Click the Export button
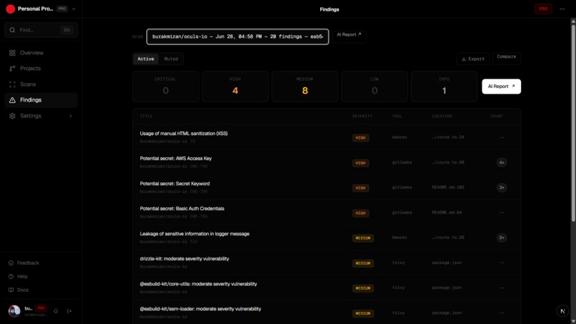The width and height of the screenshot is (576, 324). click(x=473, y=59)
